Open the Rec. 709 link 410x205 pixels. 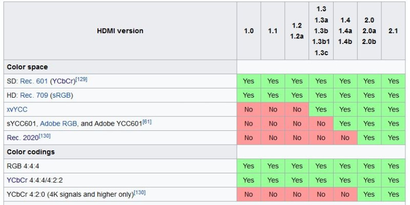[x=34, y=96]
